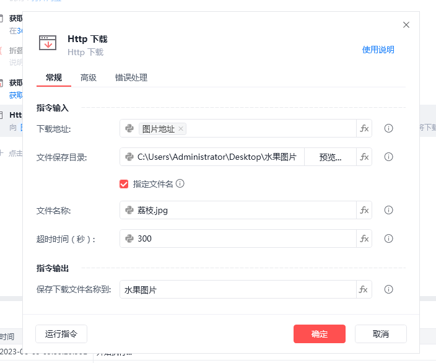Click fx icon for 文件保存目录 field

[x=364, y=157]
